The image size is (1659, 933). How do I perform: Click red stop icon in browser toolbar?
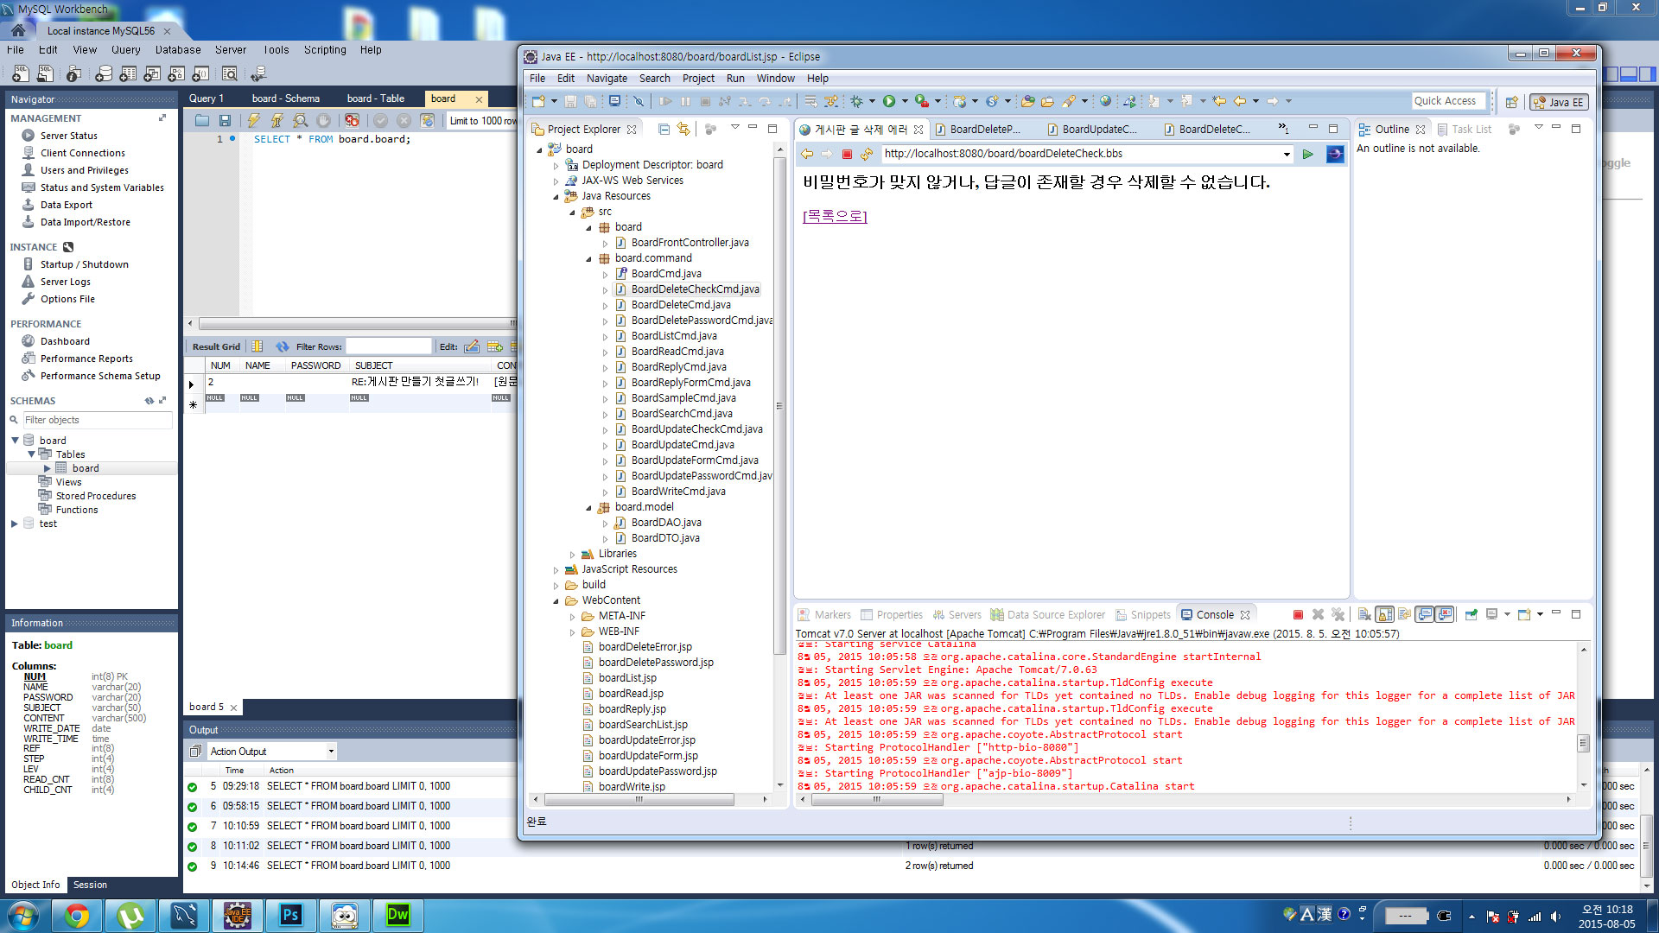[847, 154]
